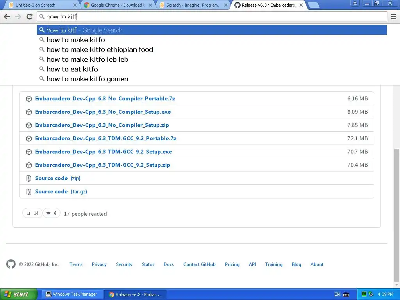
Task: Download Embarcadero_Dev-Cpp_6.3_No_Compiler_Portable.7z
Action: [x=105, y=99]
